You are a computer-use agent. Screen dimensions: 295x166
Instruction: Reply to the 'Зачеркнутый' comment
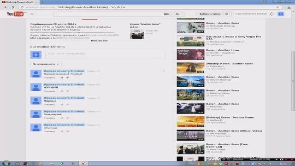(49, 118)
